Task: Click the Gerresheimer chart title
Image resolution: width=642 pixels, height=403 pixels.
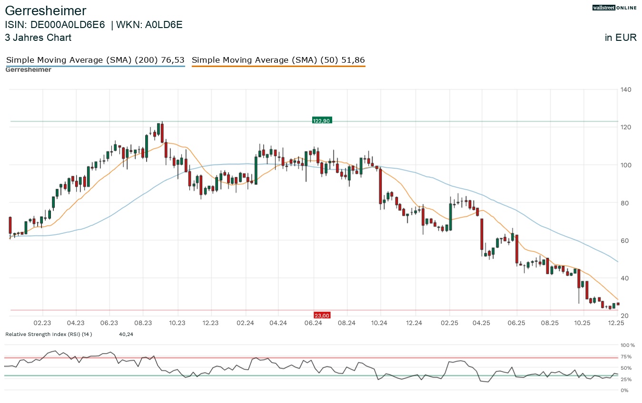Action: (46, 11)
